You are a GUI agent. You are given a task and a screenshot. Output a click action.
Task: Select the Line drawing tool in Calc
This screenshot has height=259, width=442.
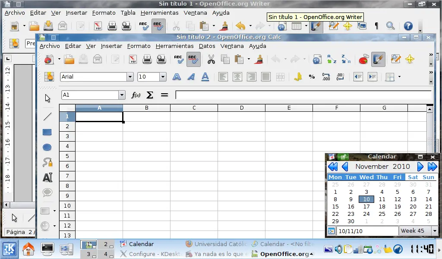[47, 117]
